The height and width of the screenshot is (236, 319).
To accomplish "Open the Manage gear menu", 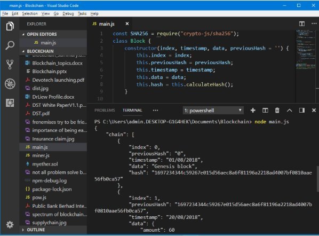I will tap(10, 225).
